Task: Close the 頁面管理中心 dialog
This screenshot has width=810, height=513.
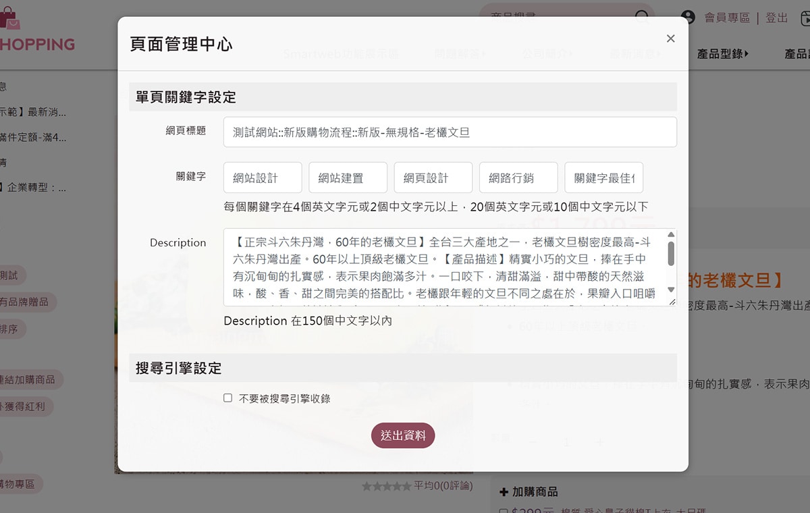Action: [x=670, y=38]
